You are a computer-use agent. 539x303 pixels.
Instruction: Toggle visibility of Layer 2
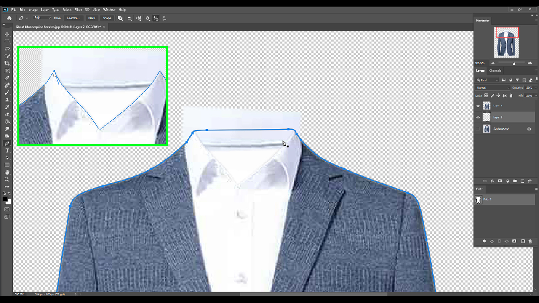pyautogui.click(x=478, y=117)
